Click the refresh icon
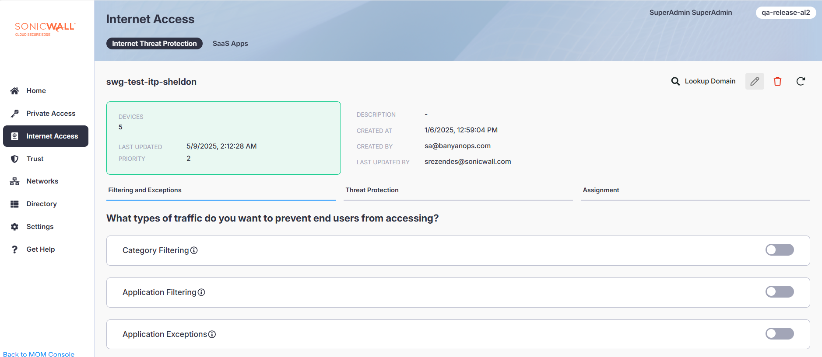Image resolution: width=822 pixels, height=357 pixels. pos(800,81)
